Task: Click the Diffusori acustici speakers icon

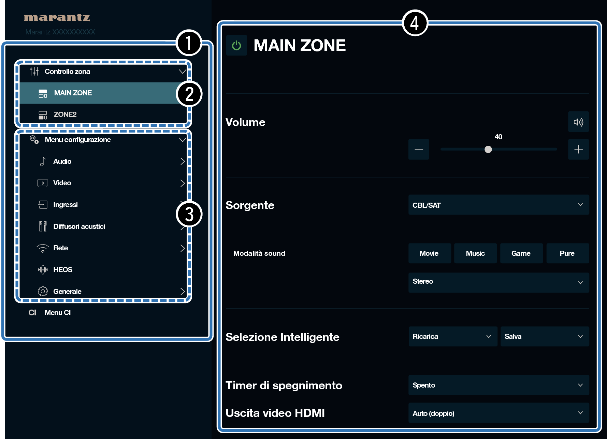Action: 43,226
